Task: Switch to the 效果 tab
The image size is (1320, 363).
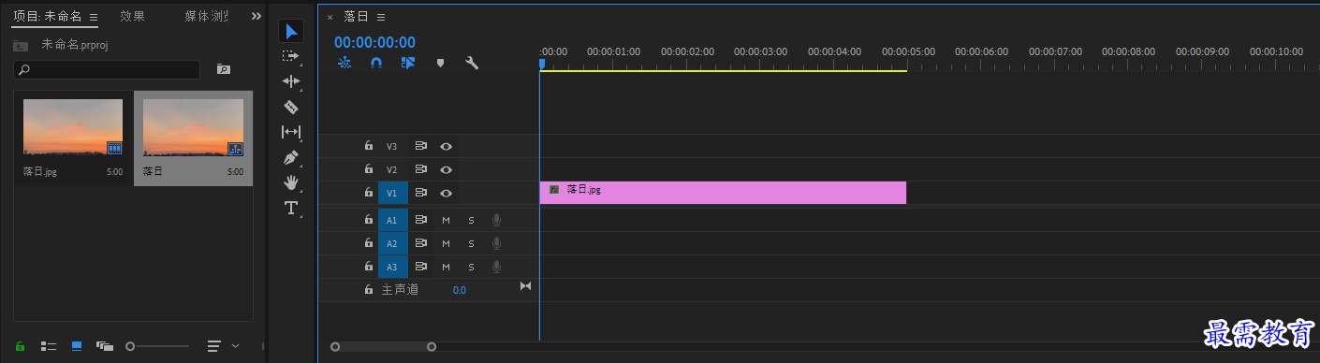Action: coord(133,16)
